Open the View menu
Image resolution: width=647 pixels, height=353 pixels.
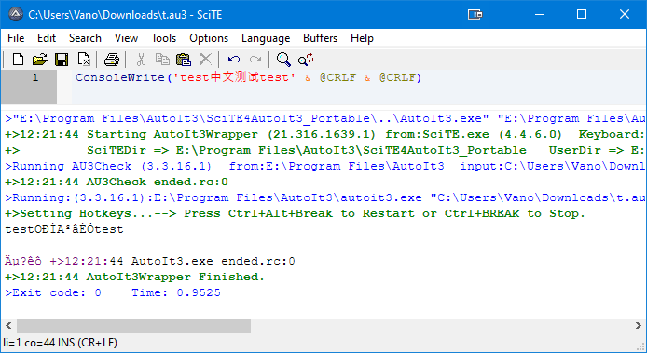[x=126, y=38]
